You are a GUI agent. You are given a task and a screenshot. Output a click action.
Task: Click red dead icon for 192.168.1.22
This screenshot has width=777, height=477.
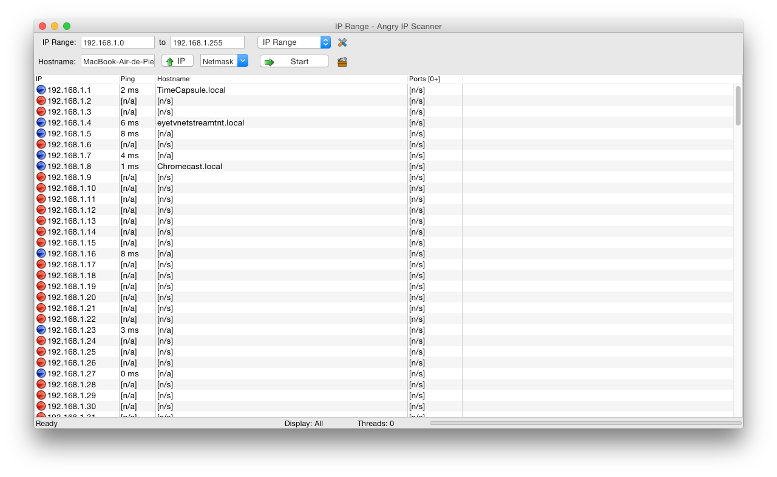click(x=41, y=319)
